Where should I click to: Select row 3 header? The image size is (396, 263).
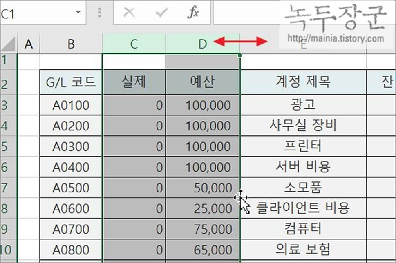pos(8,105)
